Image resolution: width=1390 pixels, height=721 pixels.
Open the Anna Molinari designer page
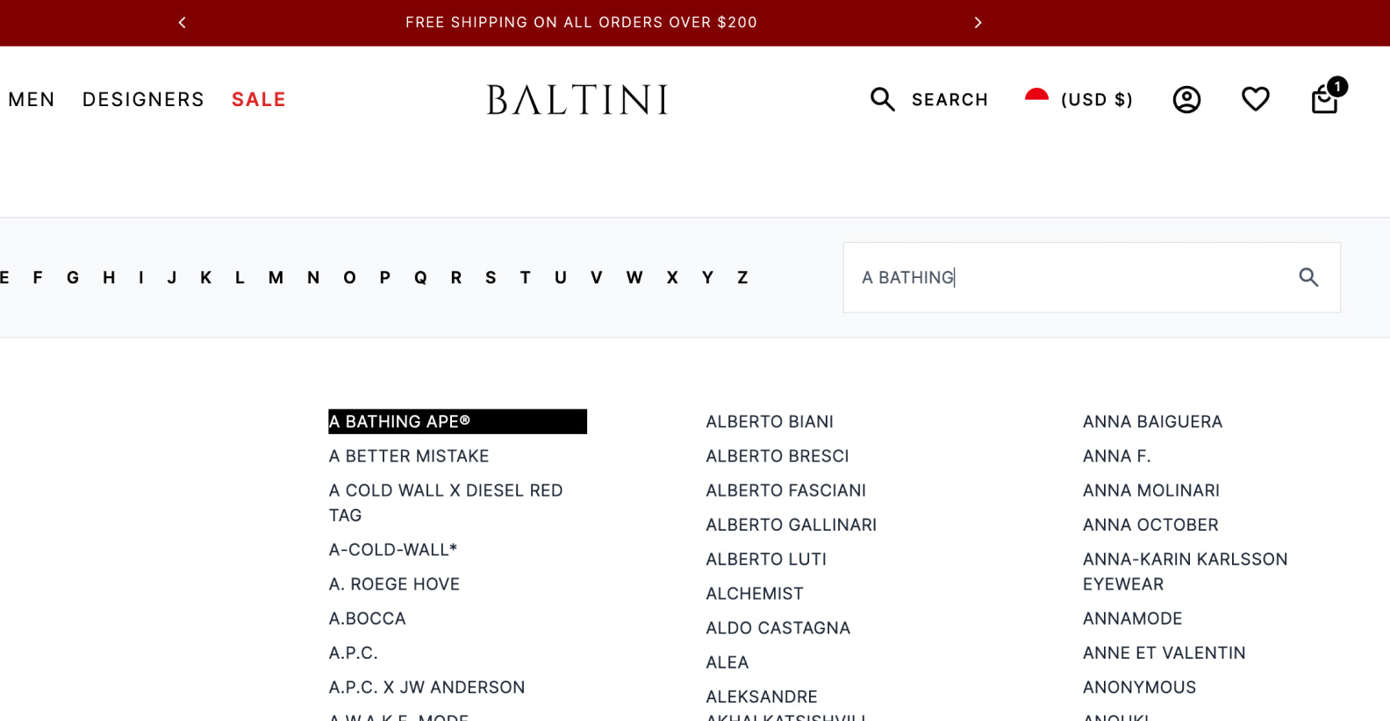coord(1150,490)
